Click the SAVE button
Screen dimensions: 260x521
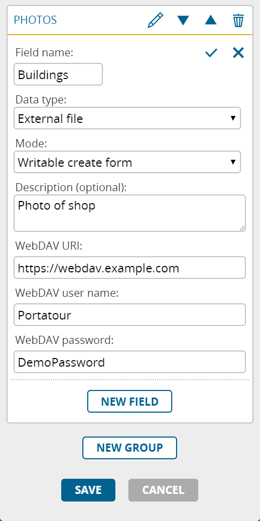pyautogui.click(x=88, y=490)
